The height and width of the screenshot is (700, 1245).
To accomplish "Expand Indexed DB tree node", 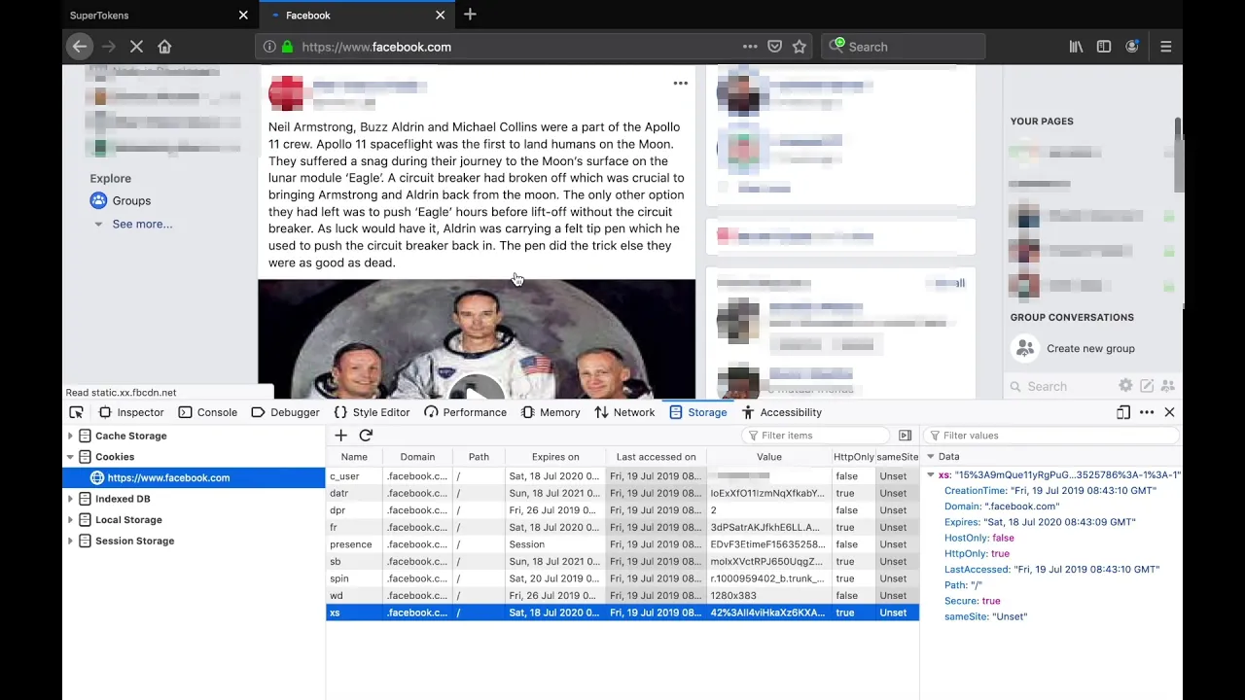I will click(x=70, y=499).
